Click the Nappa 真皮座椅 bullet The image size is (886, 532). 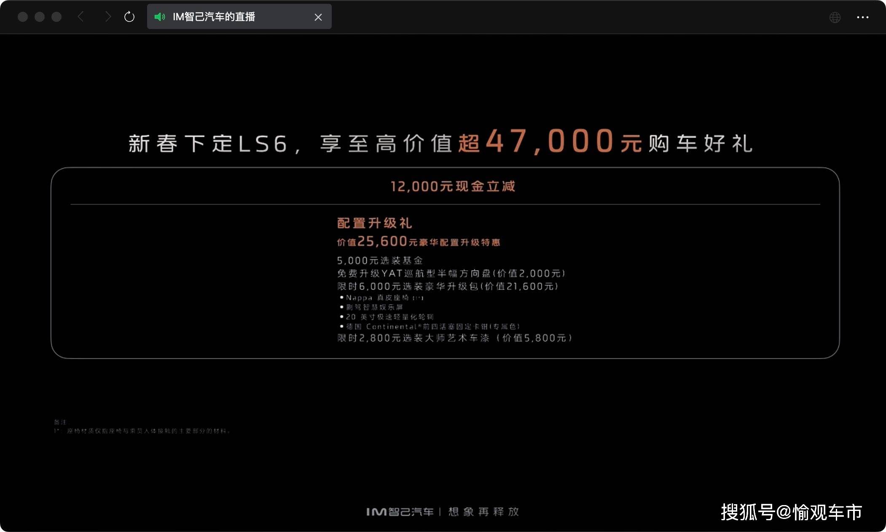(381, 298)
